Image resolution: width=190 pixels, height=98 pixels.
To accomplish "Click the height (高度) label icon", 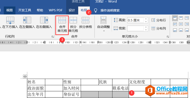I will (116, 20).
